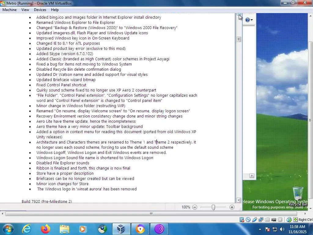Screen dimensions: 313x235
Task: Click the zoom out minus button
Action: (x=195, y=207)
